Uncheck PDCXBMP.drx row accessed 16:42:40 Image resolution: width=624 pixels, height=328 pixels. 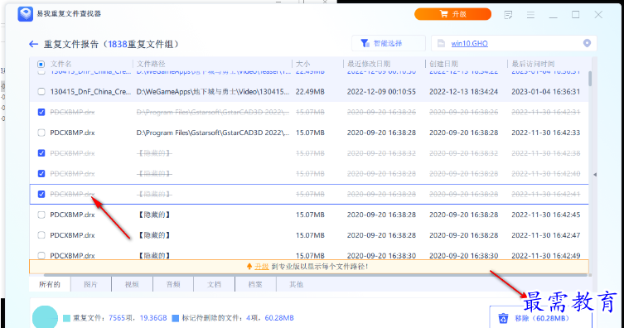[41, 173]
